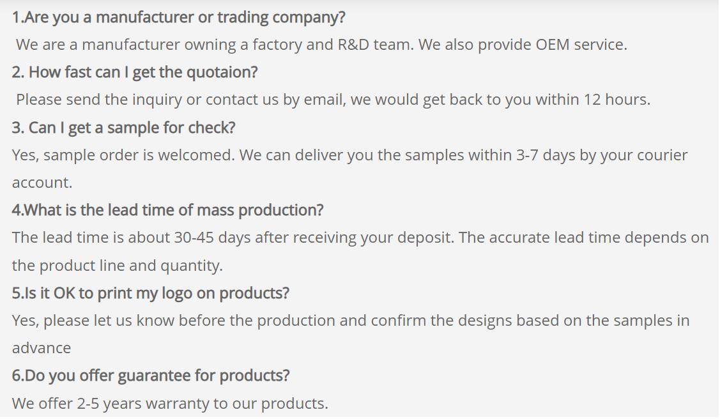Click the line 'Yes, sample order is welcomed'
This screenshot has height=419, width=720.
click(x=123, y=155)
